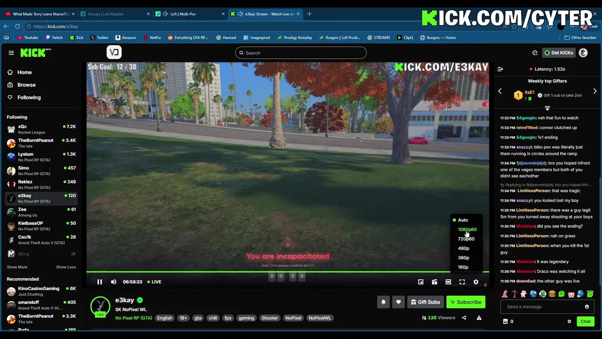
Task: Mute the stream volume icon
Action: point(113,282)
